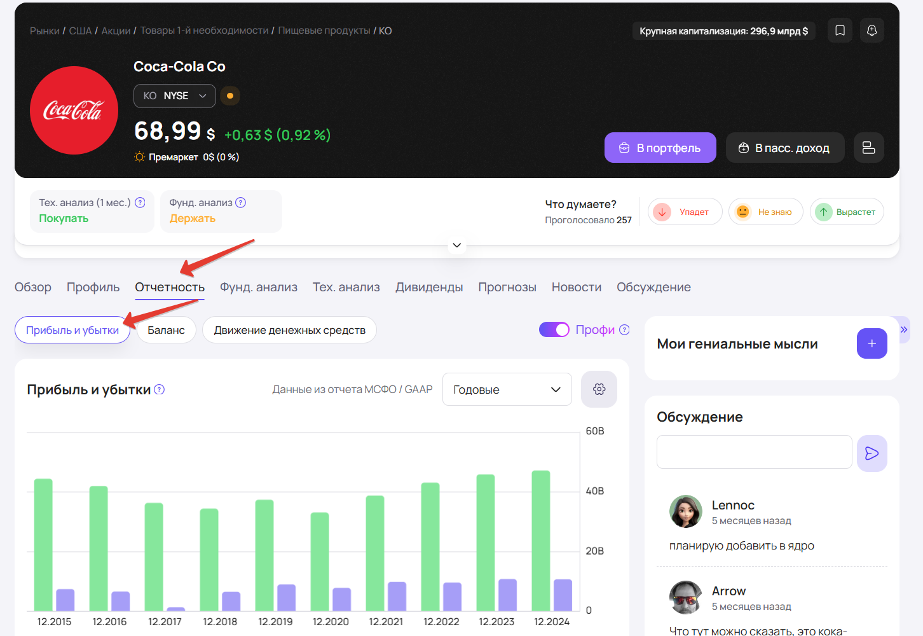Click the 12.2015 green revenue bar
Viewport: 923px width, 636px height.
coord(43,544)
